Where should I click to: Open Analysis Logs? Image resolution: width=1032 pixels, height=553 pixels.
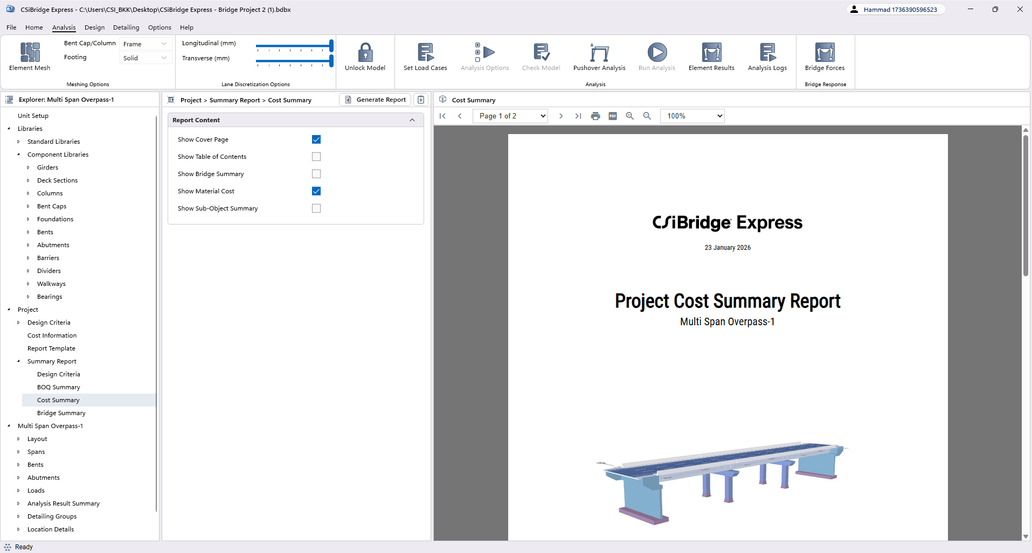[767, 57]
